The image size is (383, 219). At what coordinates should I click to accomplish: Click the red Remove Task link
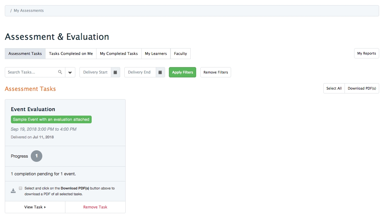pos(95,207)
